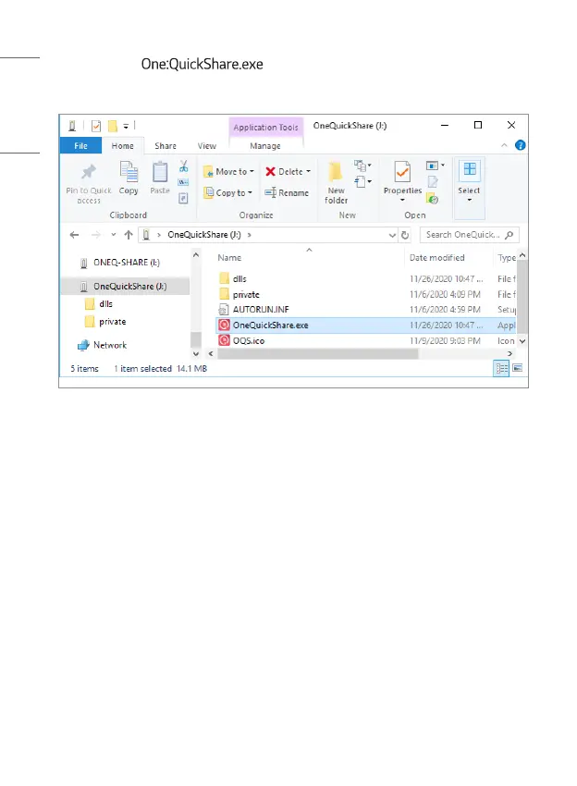Sort by the Type column header
Image resolution: width=577 pixels, height=786 pixels.
click(507, 258)
